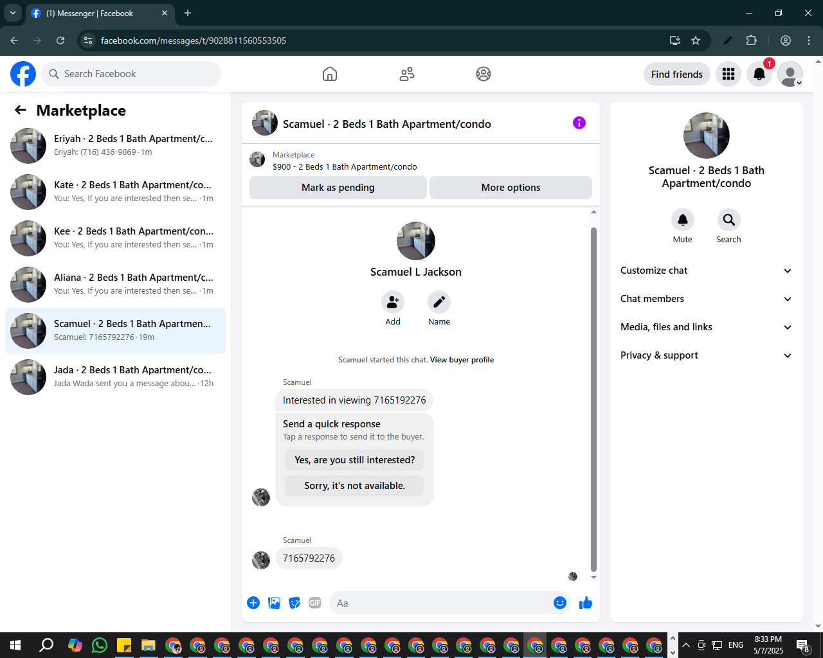The image size is (823, 658).
Task: Click the back arrow next to Marketplace
Action: (21, 110)
